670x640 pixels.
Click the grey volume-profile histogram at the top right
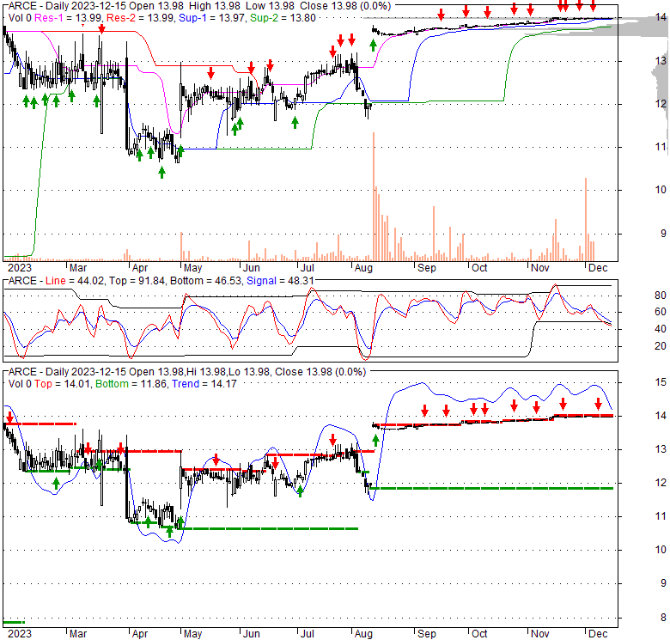click(641, 27)
